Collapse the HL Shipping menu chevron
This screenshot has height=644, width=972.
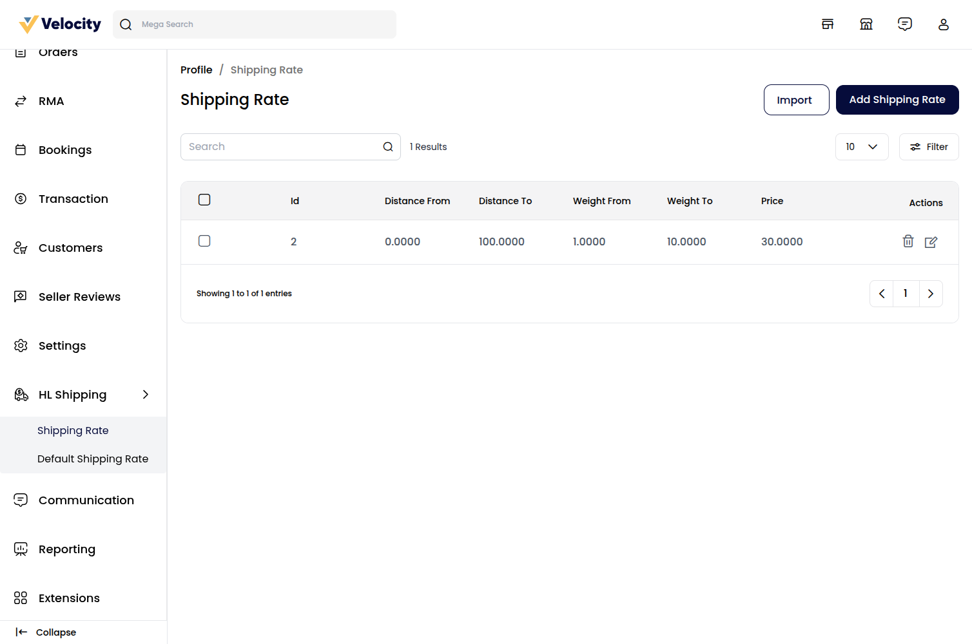(145, 394)
